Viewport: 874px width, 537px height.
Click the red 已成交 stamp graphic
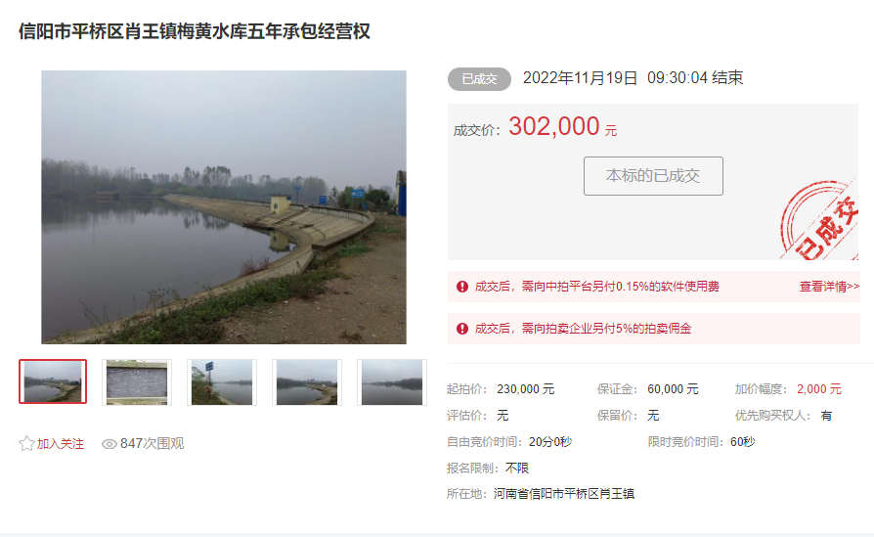[x=819, y=221]
